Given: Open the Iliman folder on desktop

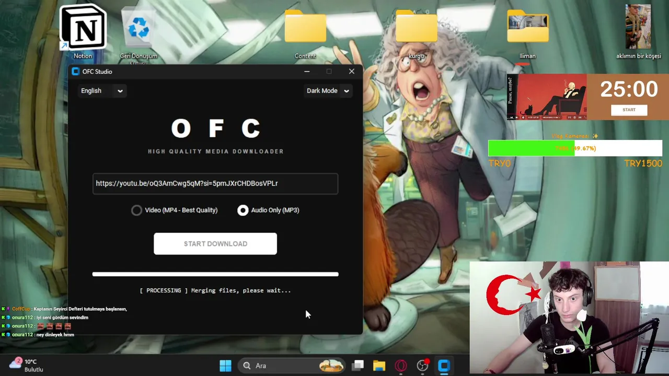Looking at the screenshot, I should tap(527, 34).
